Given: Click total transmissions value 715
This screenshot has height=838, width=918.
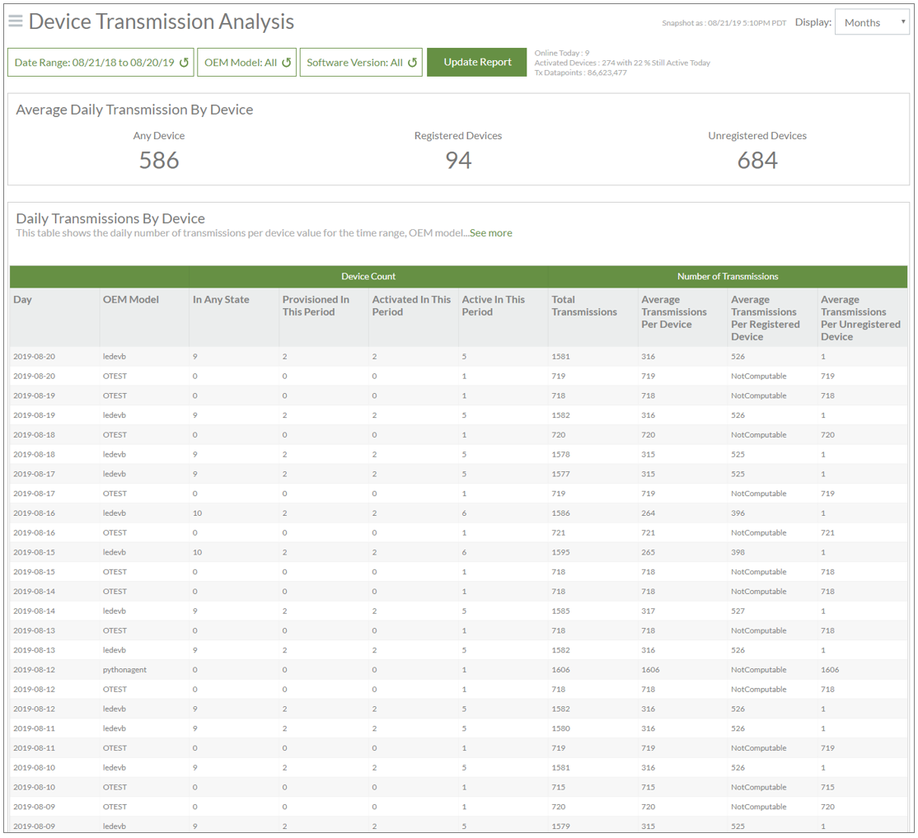Looking at the screenshot, I should click(x=558, y=787).
